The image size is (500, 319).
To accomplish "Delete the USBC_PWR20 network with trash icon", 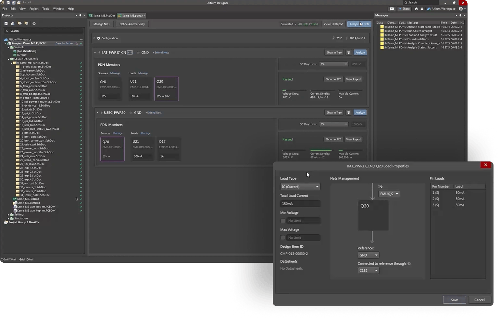I will (348, 112).
